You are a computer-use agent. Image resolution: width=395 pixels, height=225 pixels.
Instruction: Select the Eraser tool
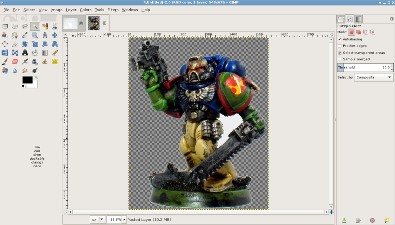tap(15, 62)
